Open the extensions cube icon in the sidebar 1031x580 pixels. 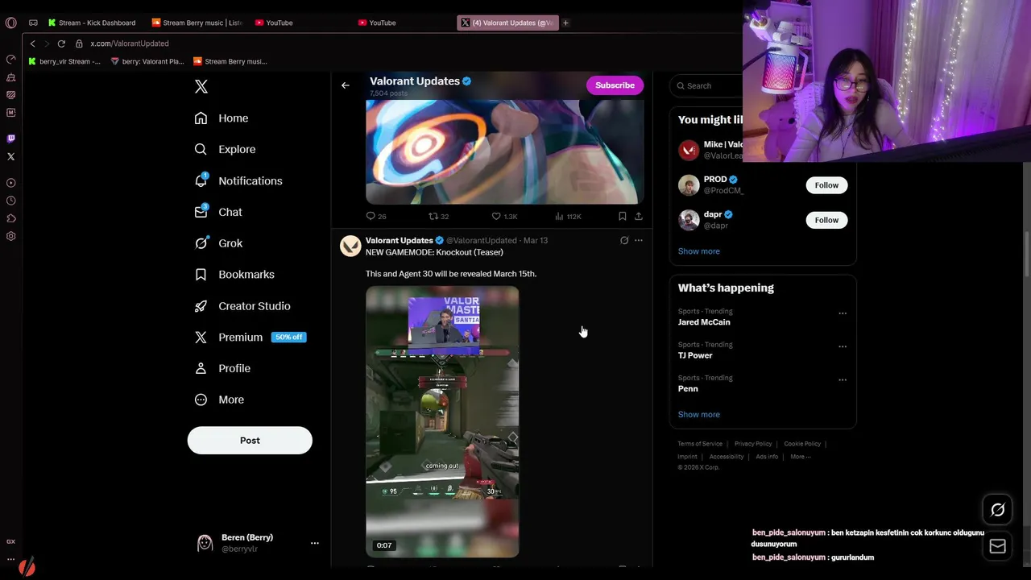[10, 218]
